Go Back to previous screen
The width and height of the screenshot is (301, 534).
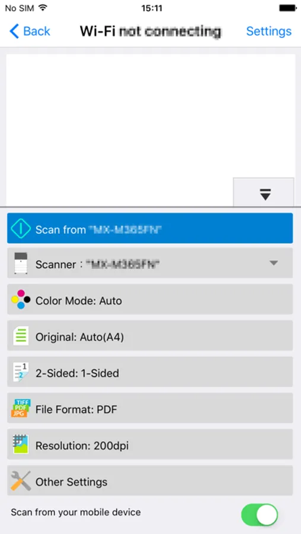[30, 31]
